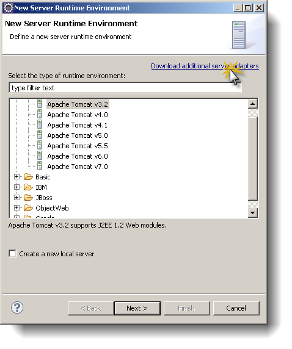
Task: Maximize the dialog window
Action: click(248, 8)
